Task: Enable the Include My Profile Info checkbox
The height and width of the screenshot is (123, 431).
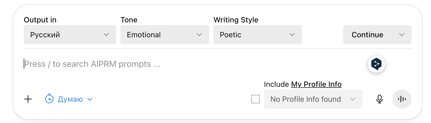Action: pyautogui.click(x=255, y=99)
